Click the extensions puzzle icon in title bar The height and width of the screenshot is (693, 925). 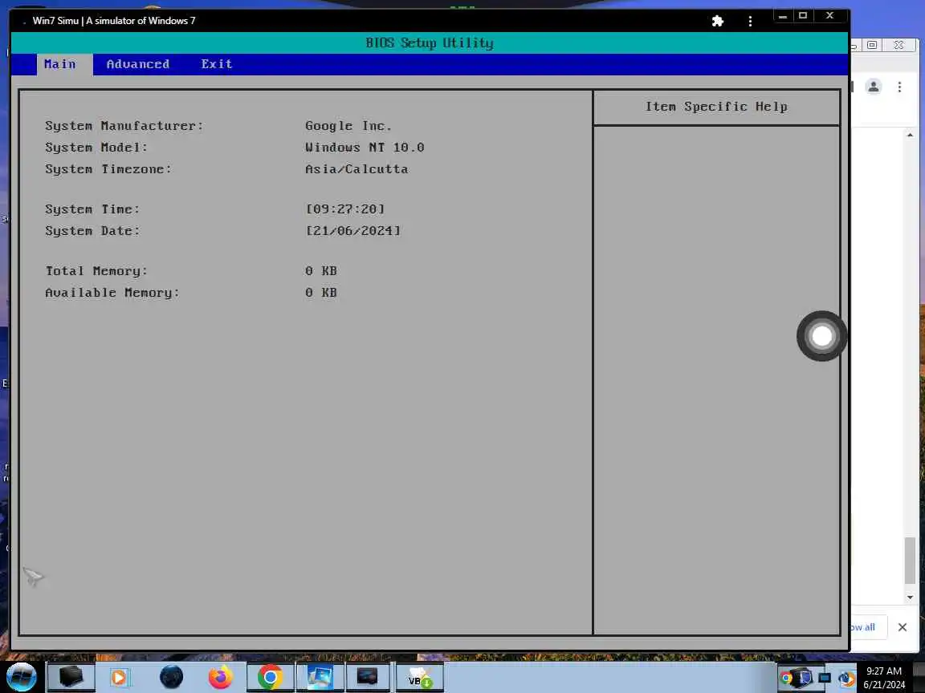click(717, 21)
